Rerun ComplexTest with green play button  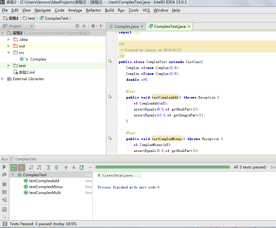click(4, 167)
